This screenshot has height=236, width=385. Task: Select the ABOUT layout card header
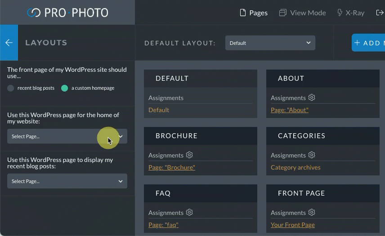pos(323,79)
